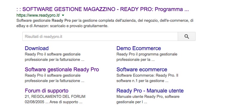241x108 pixels.
Task: Open the SOFTWARE GESTIONE MAGAZZINO result title
Action: pyautogui.click(x=102, y=9)
